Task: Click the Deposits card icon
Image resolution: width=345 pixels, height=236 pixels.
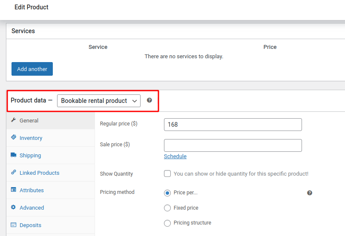Action: point(14,225)
